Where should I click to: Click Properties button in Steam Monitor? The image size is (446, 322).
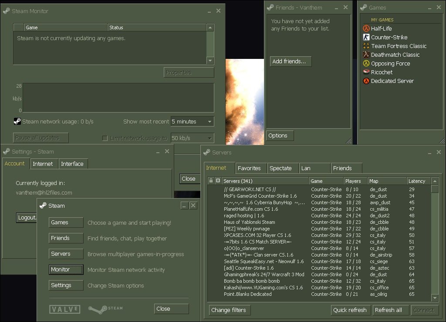tap(189, 72)
